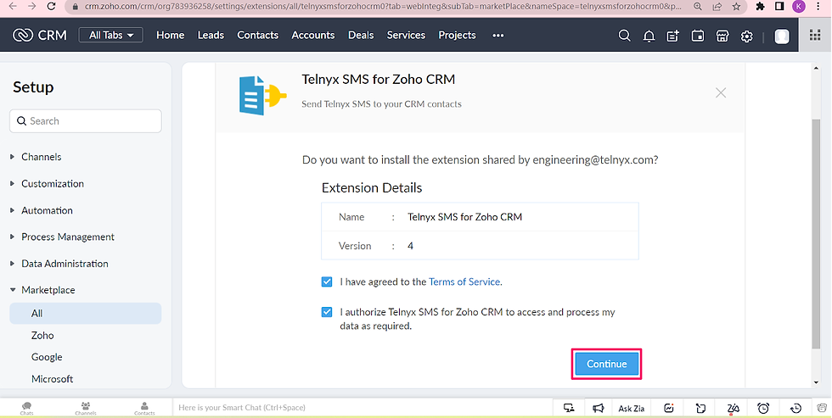Open the Chats icon in the bottom bar
This screenshot has height=418, width=832.
coord(26,408)
